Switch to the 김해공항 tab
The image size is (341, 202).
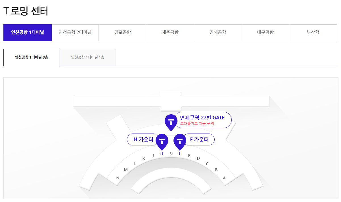coord(217,33)
